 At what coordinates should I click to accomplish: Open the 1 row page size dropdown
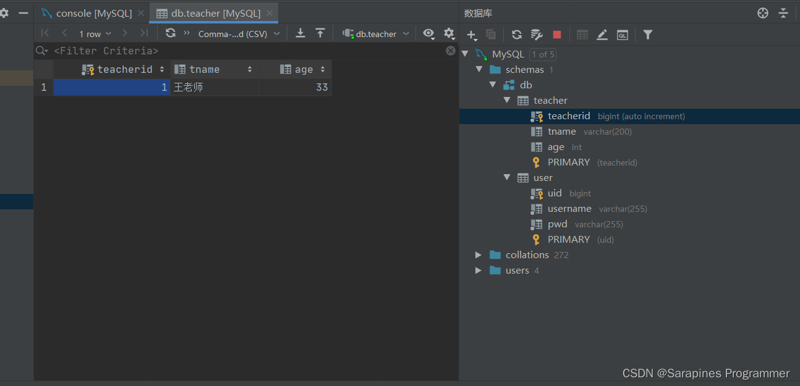(x=95, y=34)
